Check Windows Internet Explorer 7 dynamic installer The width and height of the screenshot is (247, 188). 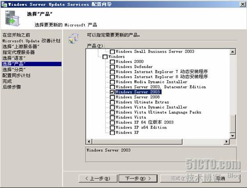pyautogui.click(x=112, y=72)
